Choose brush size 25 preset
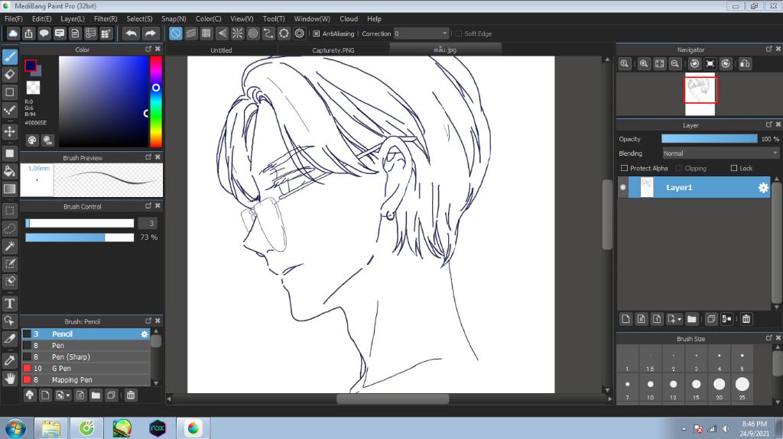783x439 pixels. coord(742,388)
